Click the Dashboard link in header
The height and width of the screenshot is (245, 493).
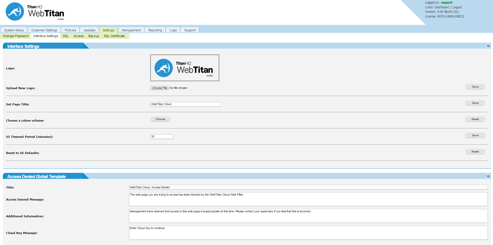click(x=442, y=7)
